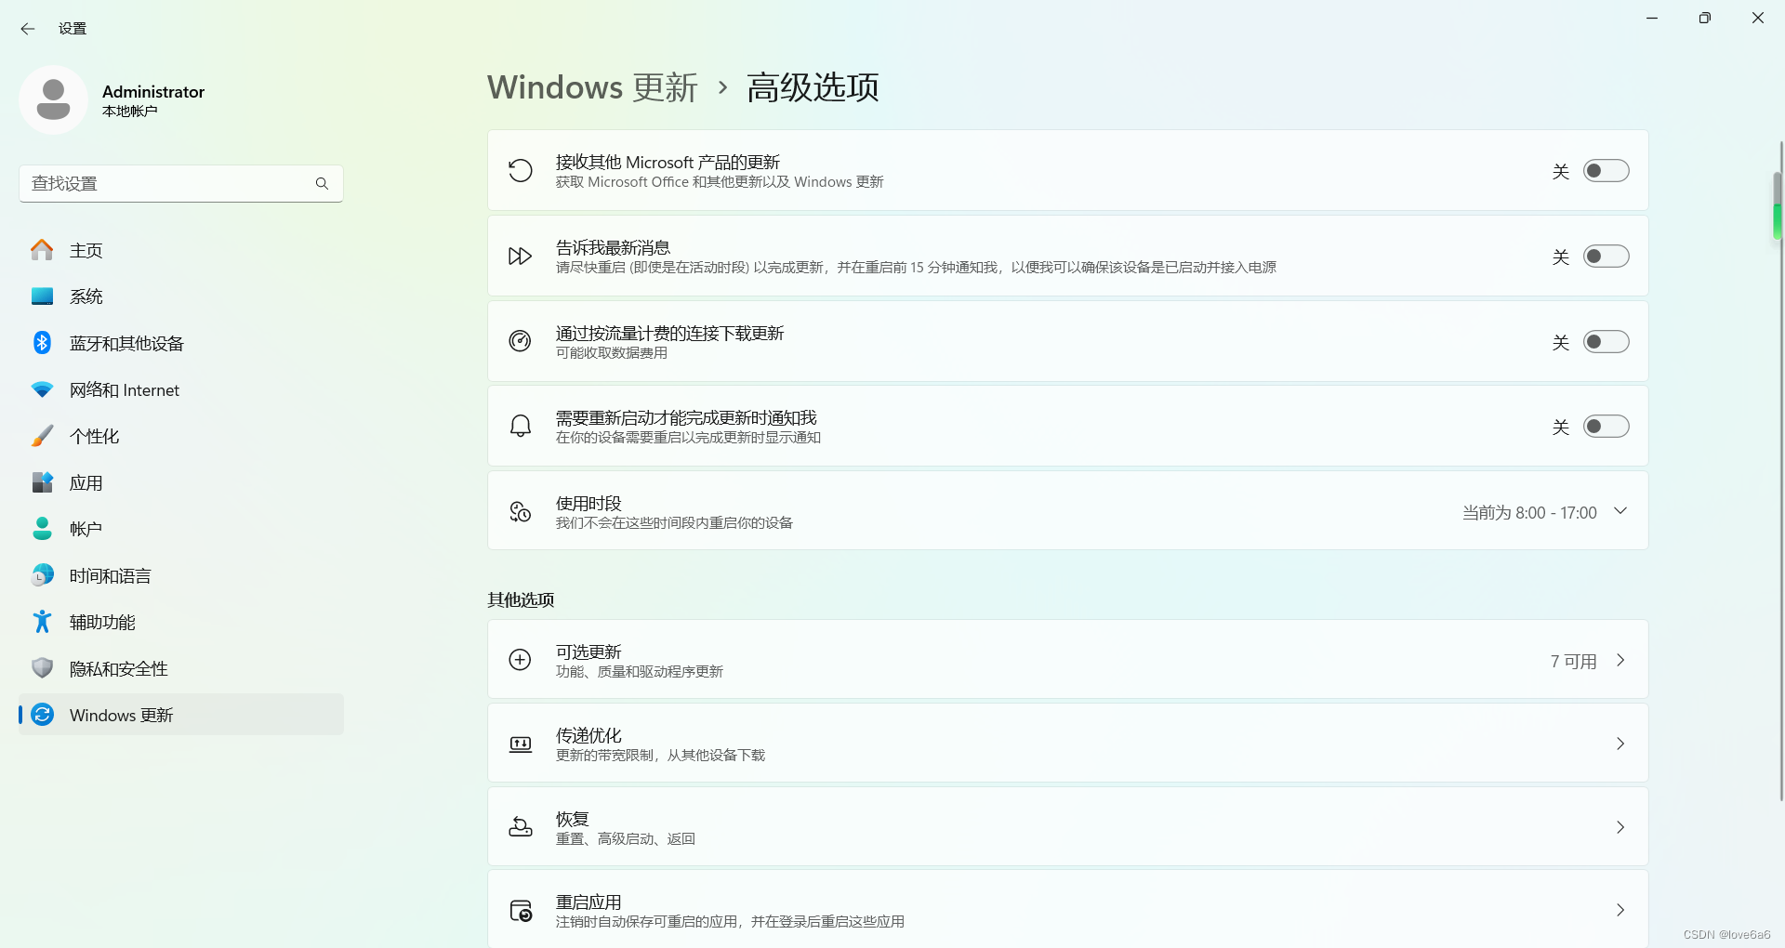The height and width of the screenshot is (948, 1785).
Task: Open 传递优化 via its right chevron
Action: [x=1620, y=744]
